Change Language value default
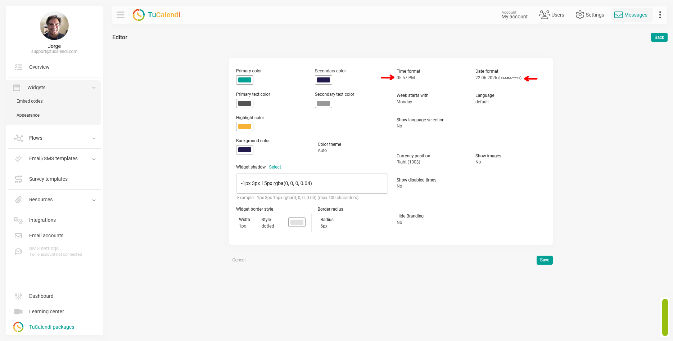 tap(482, 102)
